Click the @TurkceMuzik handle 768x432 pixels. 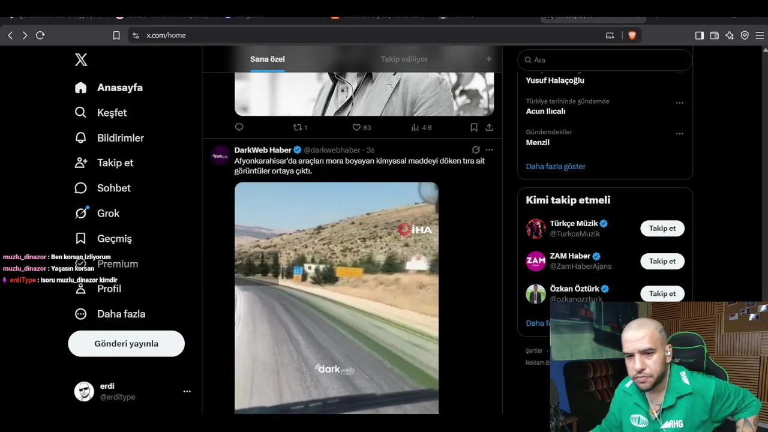[x=575, y=234]
